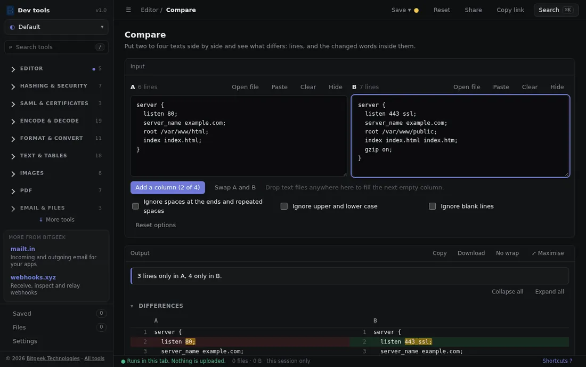Click inside the column B text area
This screenshot has width=586, height=367.
click(x=460, y=136)
